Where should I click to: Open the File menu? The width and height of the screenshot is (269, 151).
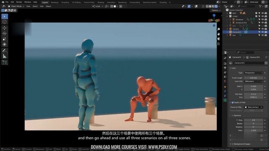[x=7, y=2]
